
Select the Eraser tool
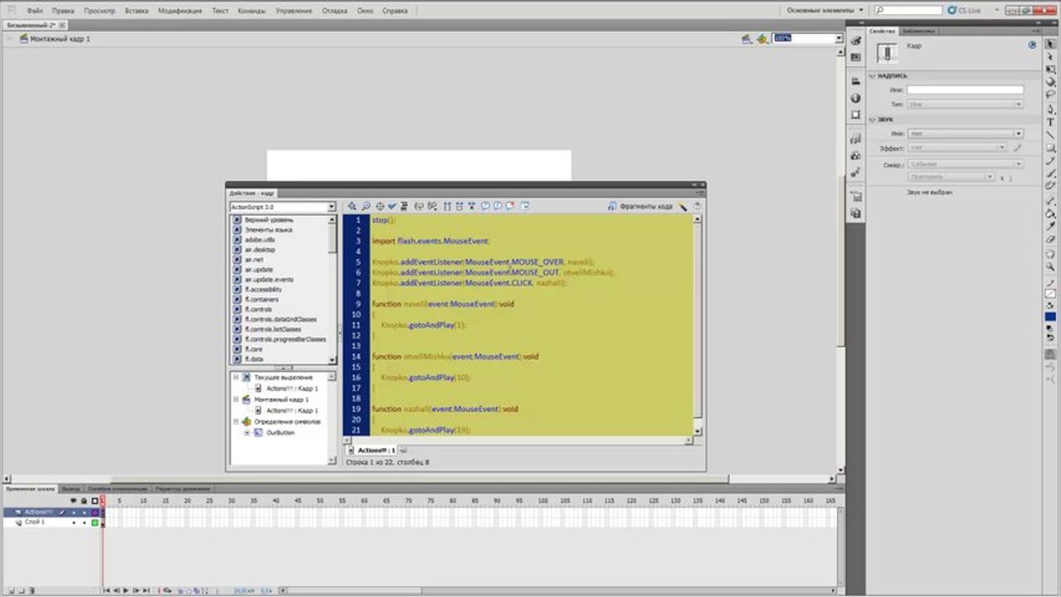(1050, 239)
